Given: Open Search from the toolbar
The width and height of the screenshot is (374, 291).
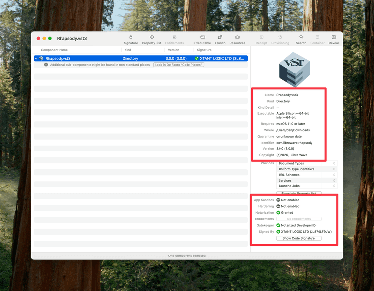Looking at the screenshot, I should coord(301,39).
